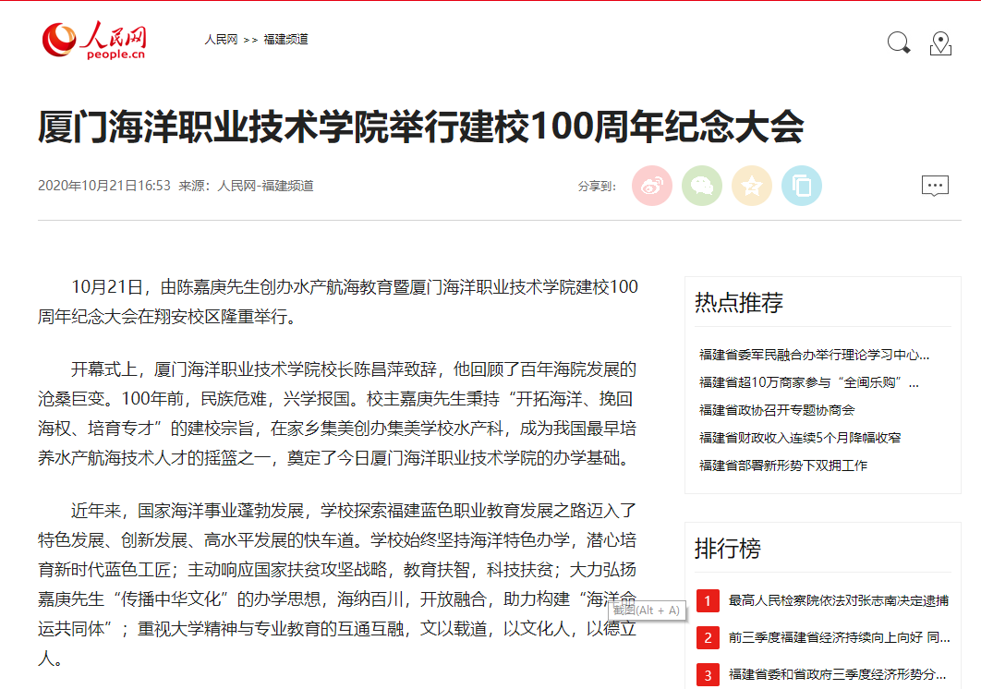Screen dimensions: 981x689
Task: Open 福建省政协召开专题协商会 link
Action: (x=777, y=410)
